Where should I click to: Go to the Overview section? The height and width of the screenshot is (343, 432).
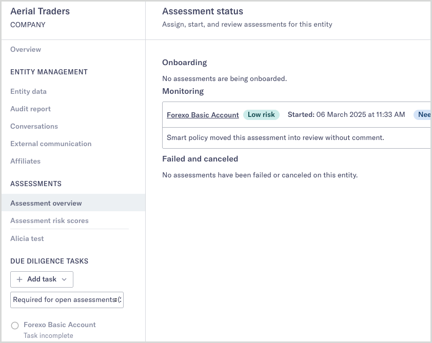[x=25, y=49]
